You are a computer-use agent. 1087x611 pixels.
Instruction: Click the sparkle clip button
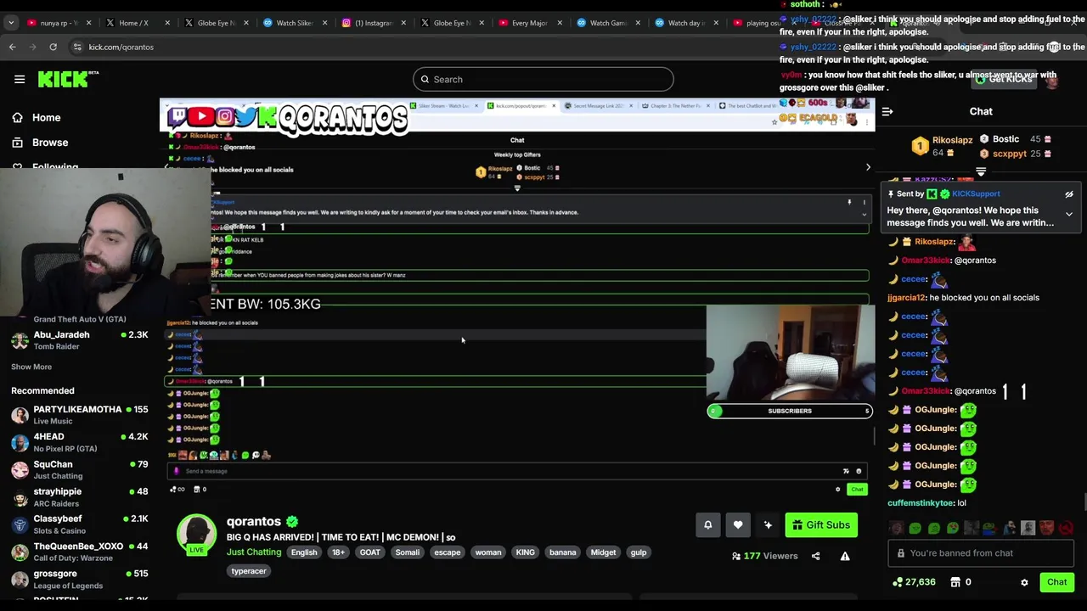(768, 525)
